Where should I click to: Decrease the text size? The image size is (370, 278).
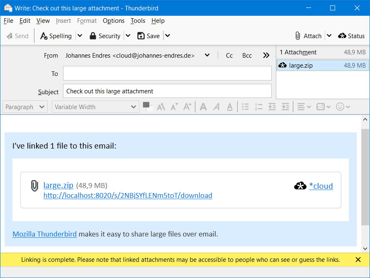point(174,107)
